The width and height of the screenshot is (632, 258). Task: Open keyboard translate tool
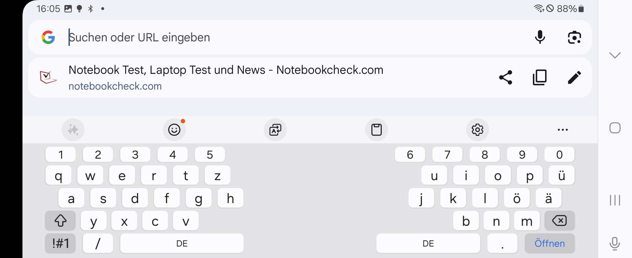275,130
